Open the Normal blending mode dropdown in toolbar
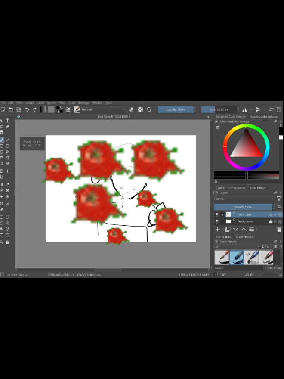 coord(103,109)
